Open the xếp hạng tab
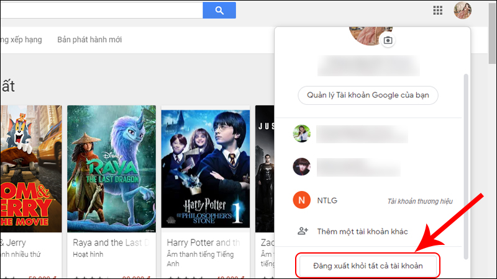The width and height of the screenshot is (497, 279). [21, 40]
